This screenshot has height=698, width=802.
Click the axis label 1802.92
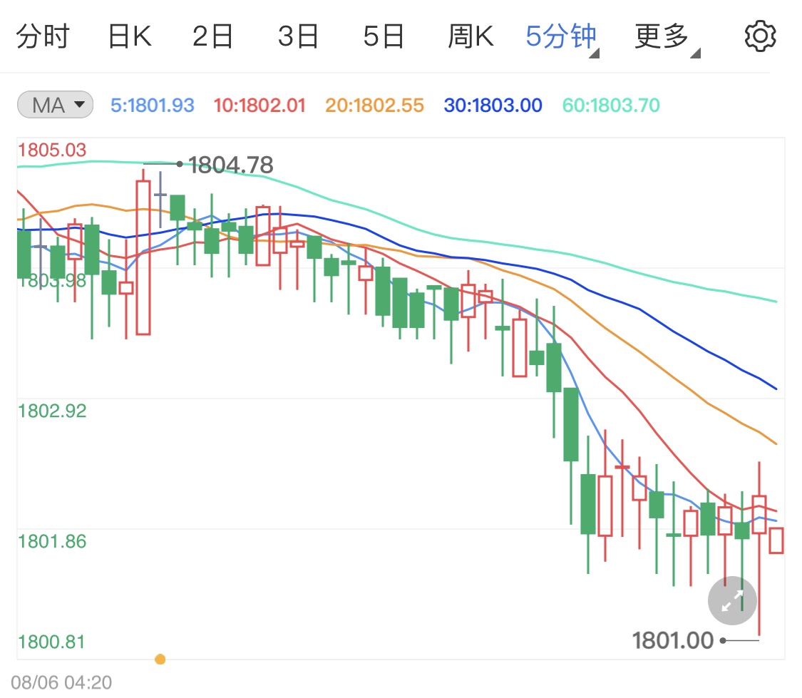(x=52, y=411)
